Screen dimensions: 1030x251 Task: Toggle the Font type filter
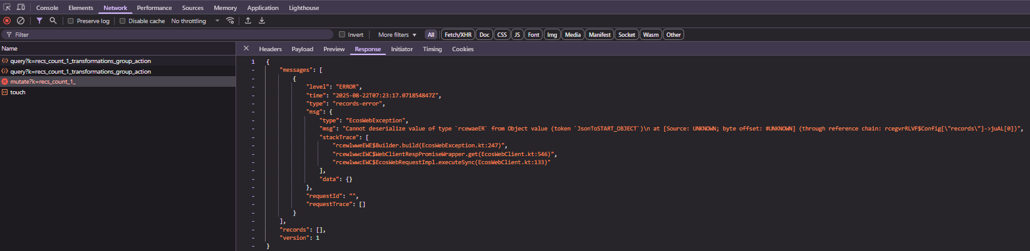click(x=534, y=35)
